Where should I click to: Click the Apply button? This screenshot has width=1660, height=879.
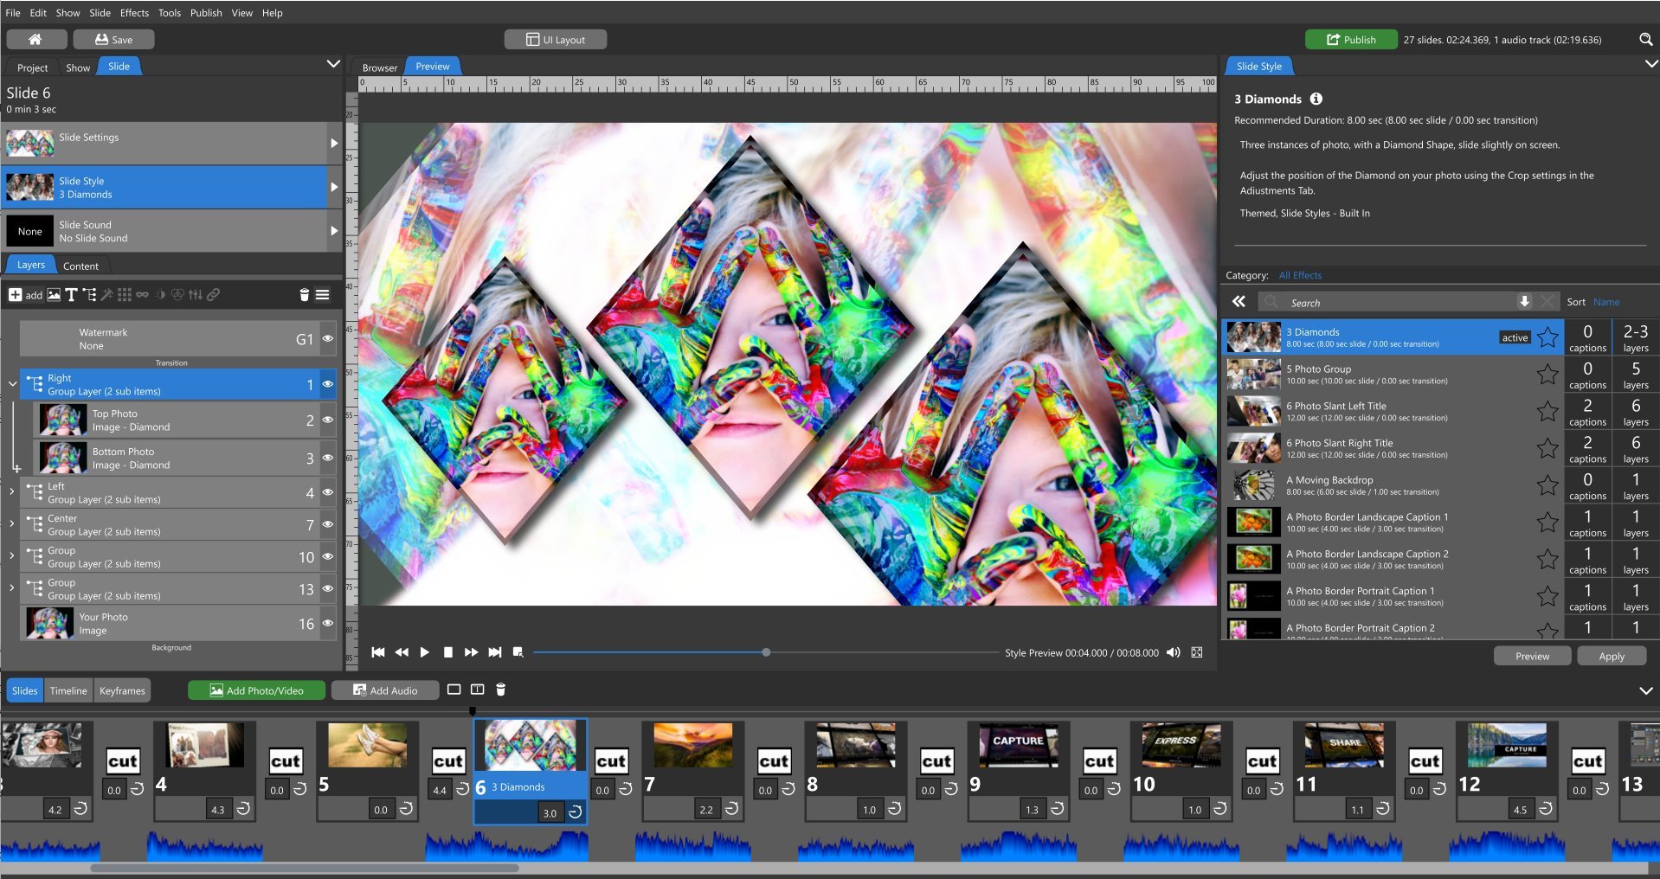[x=1611, y=656]
